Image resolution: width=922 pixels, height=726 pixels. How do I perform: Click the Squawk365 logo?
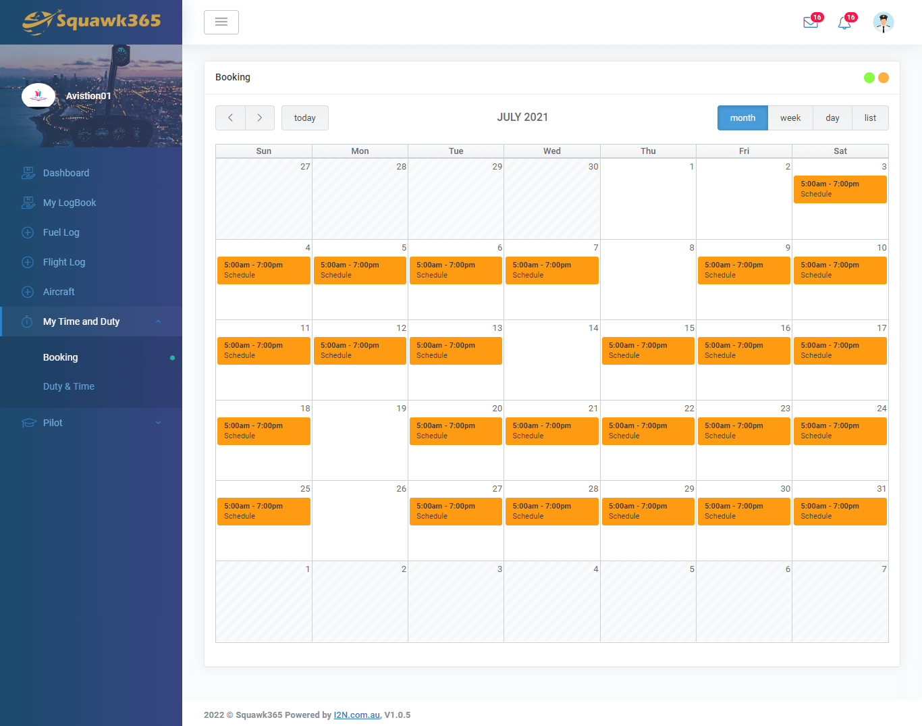[91, 22]
